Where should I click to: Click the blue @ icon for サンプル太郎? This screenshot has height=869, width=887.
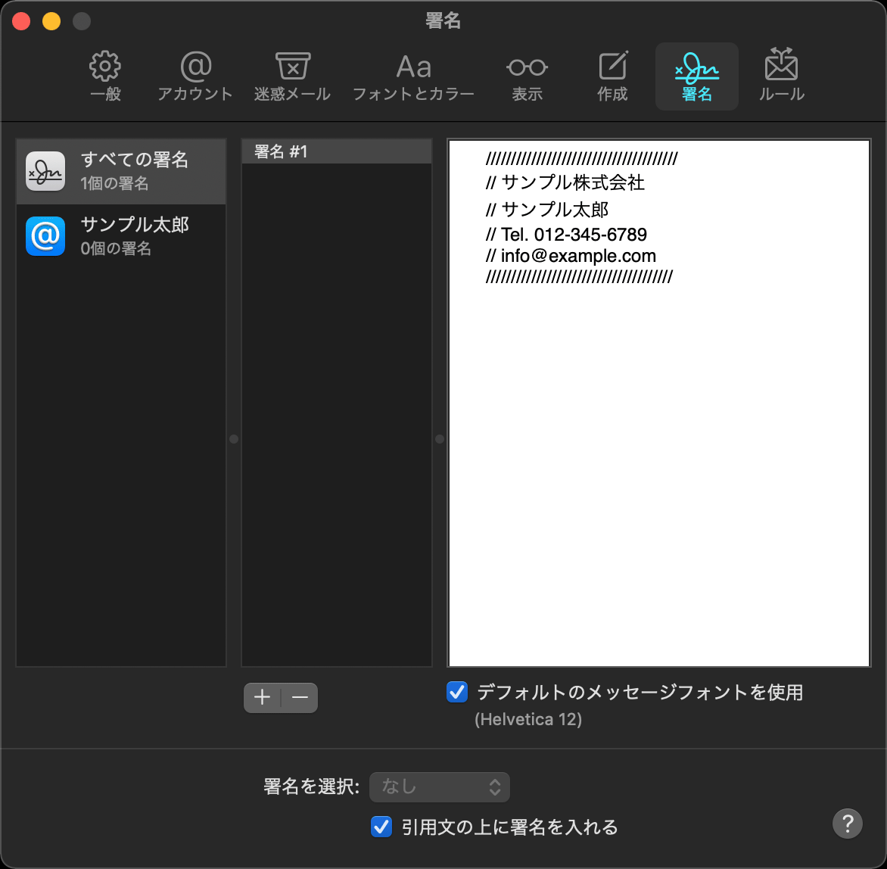45,236
